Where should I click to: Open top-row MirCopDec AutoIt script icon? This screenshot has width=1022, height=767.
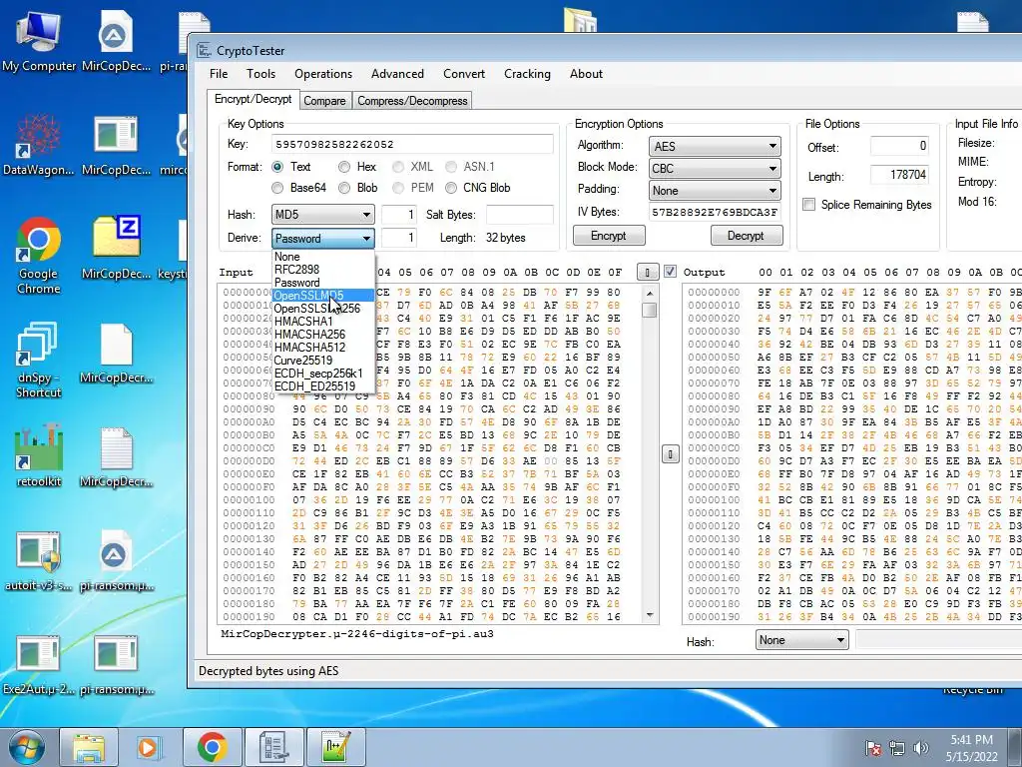117,40
